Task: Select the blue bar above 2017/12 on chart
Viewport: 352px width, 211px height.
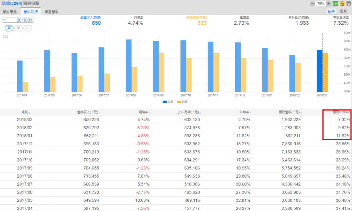Action: point(238,67)
